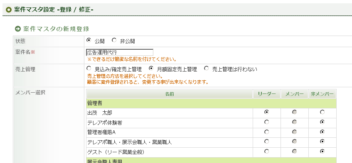
Task: Set 管理者権限A as リーダー
Action: tap(266, 132)
